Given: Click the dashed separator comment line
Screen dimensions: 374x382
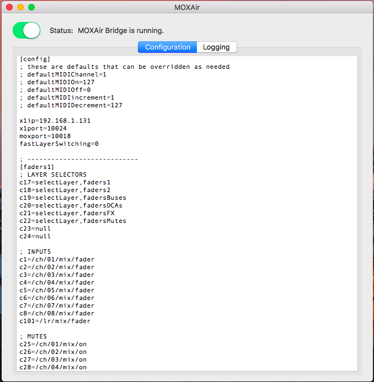Looking at the screenshot, I should click(x=79, y=159).
